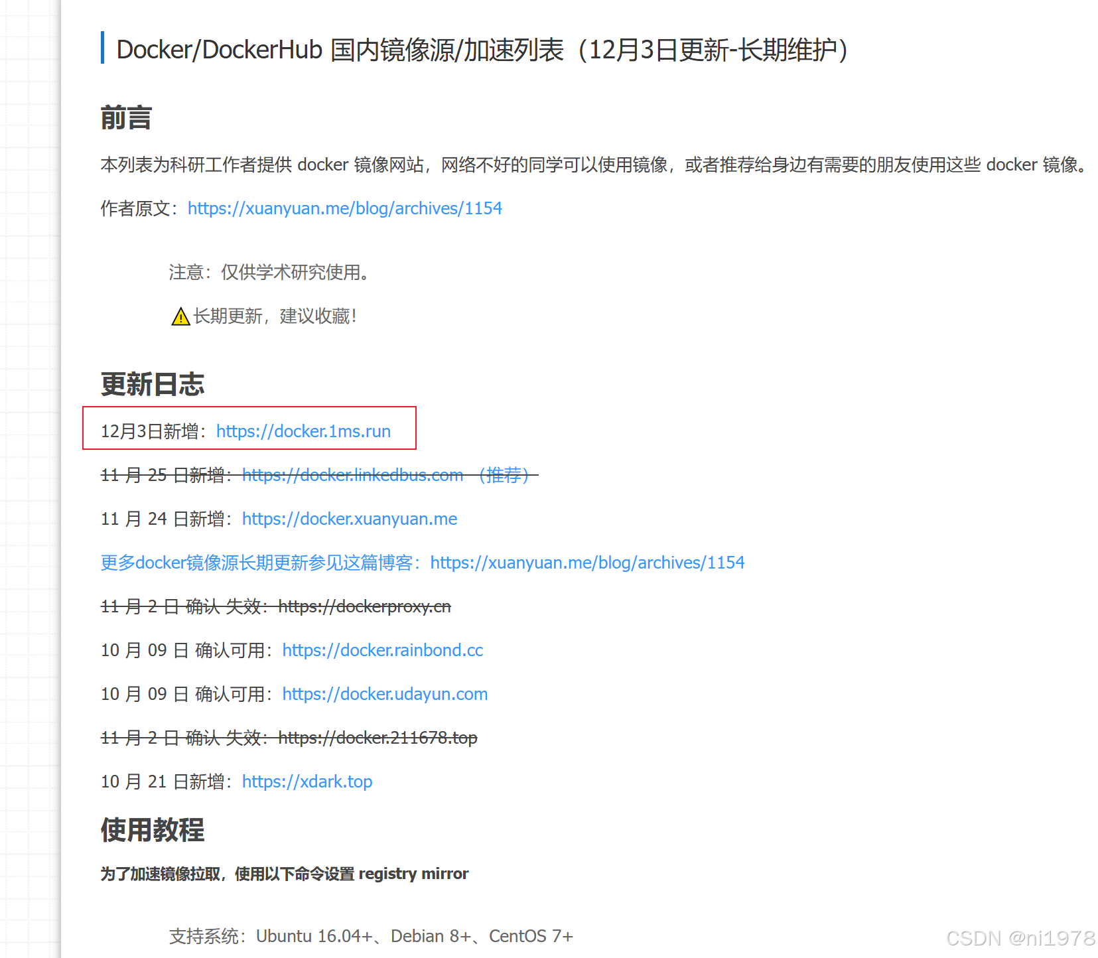Click the 使用教程 section heading
The height and width of the screenshot is (958, 1098).
[152, 830]
